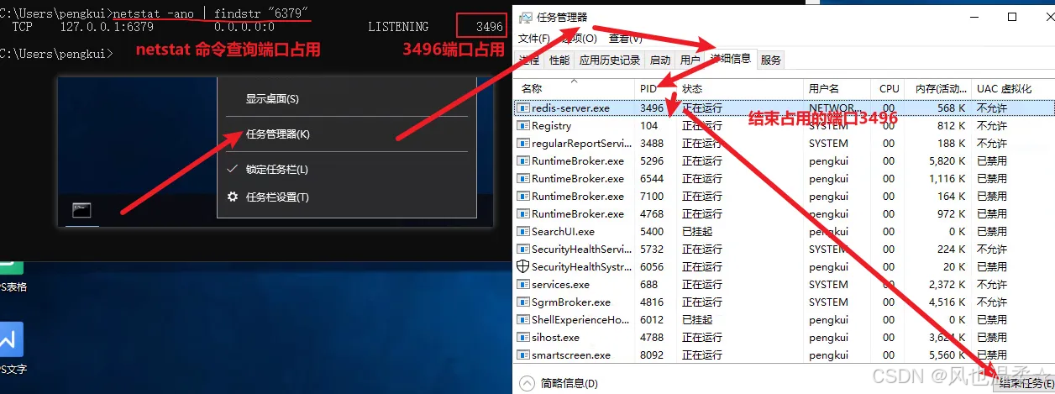Open the 选项(O) menu in Task Manager
The width and height of the screenshot is (1055, 394).
[579, 39]
